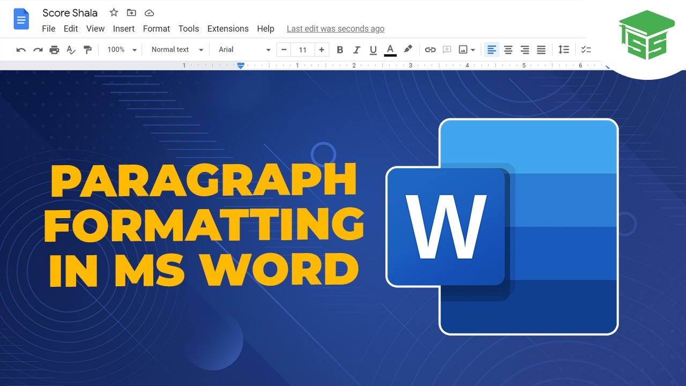This screenshot has height=386, width=686.
Task: Justify the text
Action: coord(541,50)
